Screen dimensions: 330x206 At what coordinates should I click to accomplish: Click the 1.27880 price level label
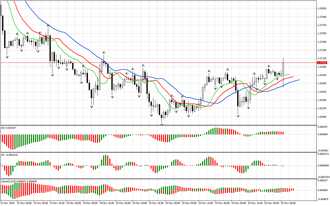(x=323, y=17)
